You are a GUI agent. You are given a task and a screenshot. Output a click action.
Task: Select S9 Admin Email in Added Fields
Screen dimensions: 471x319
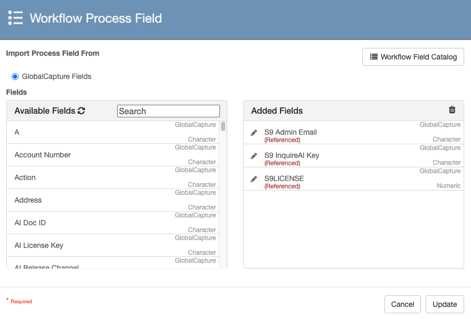point(291,132)
